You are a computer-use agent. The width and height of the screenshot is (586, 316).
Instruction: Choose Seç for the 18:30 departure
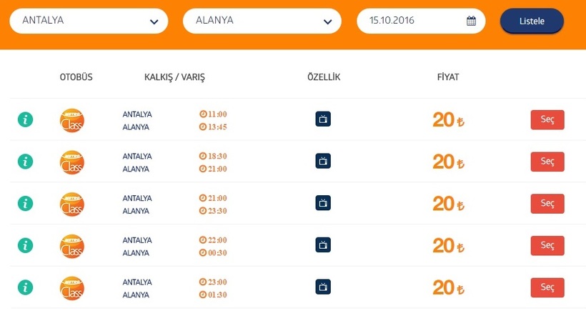547,162
